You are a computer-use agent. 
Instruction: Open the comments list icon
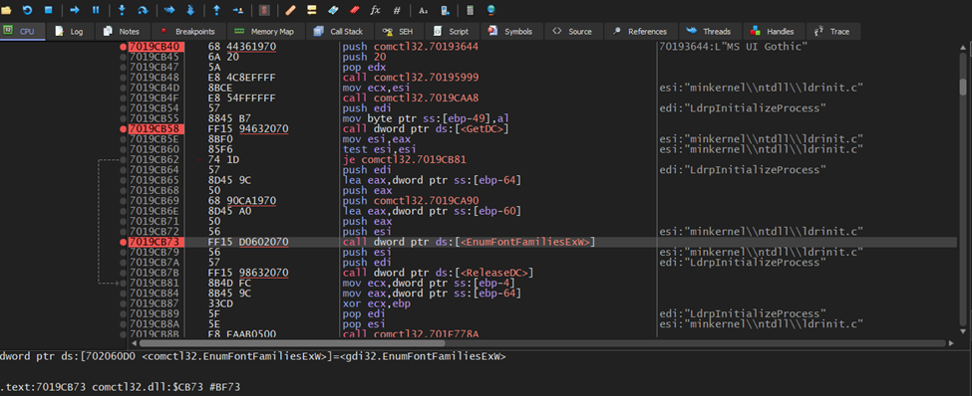click(311, 10)
